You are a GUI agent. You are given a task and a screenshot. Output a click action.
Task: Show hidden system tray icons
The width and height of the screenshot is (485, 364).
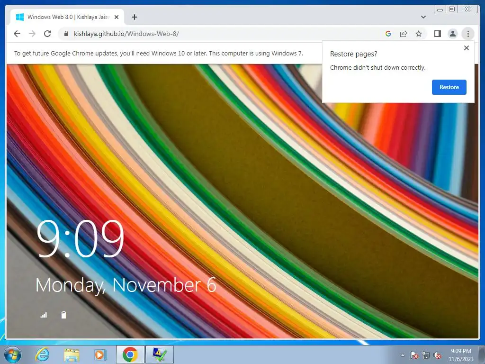(403, 355)
